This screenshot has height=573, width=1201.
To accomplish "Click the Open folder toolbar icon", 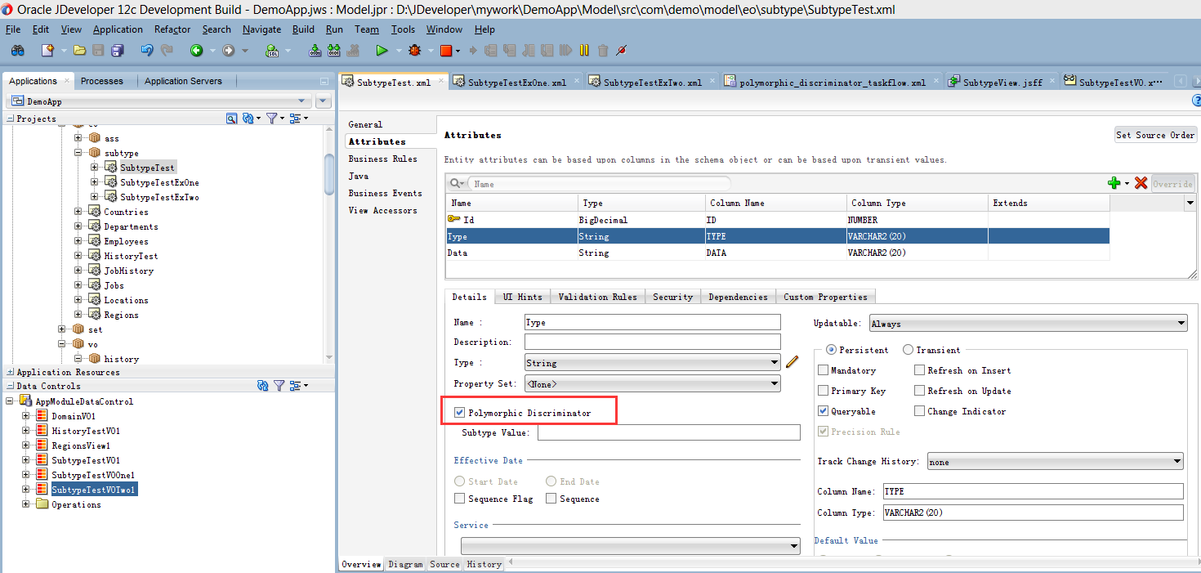I will click(x=79, y=51).
